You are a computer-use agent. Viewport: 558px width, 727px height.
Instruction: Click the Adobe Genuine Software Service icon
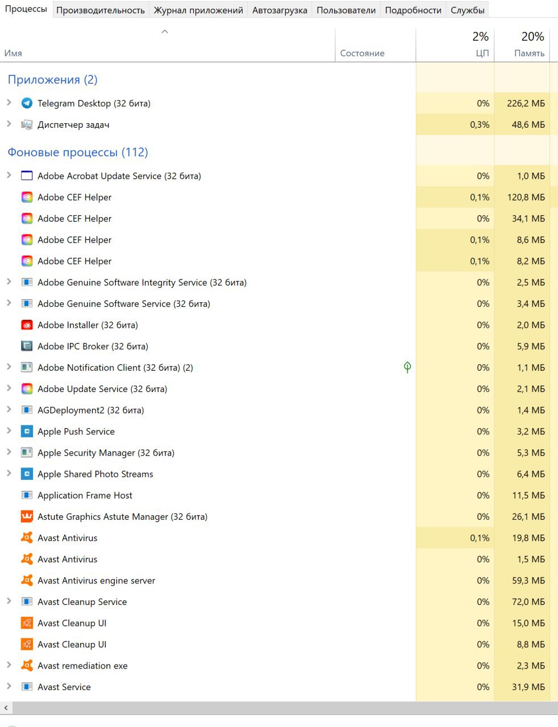[27, 303]
